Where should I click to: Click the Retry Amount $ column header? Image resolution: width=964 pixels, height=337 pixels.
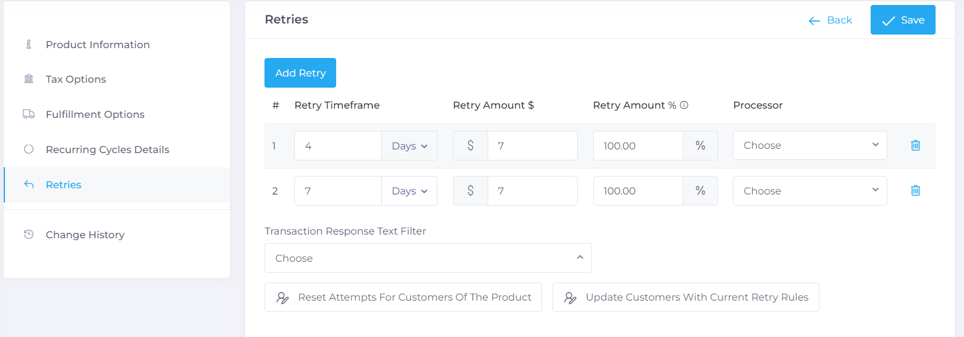click(493, 106)
